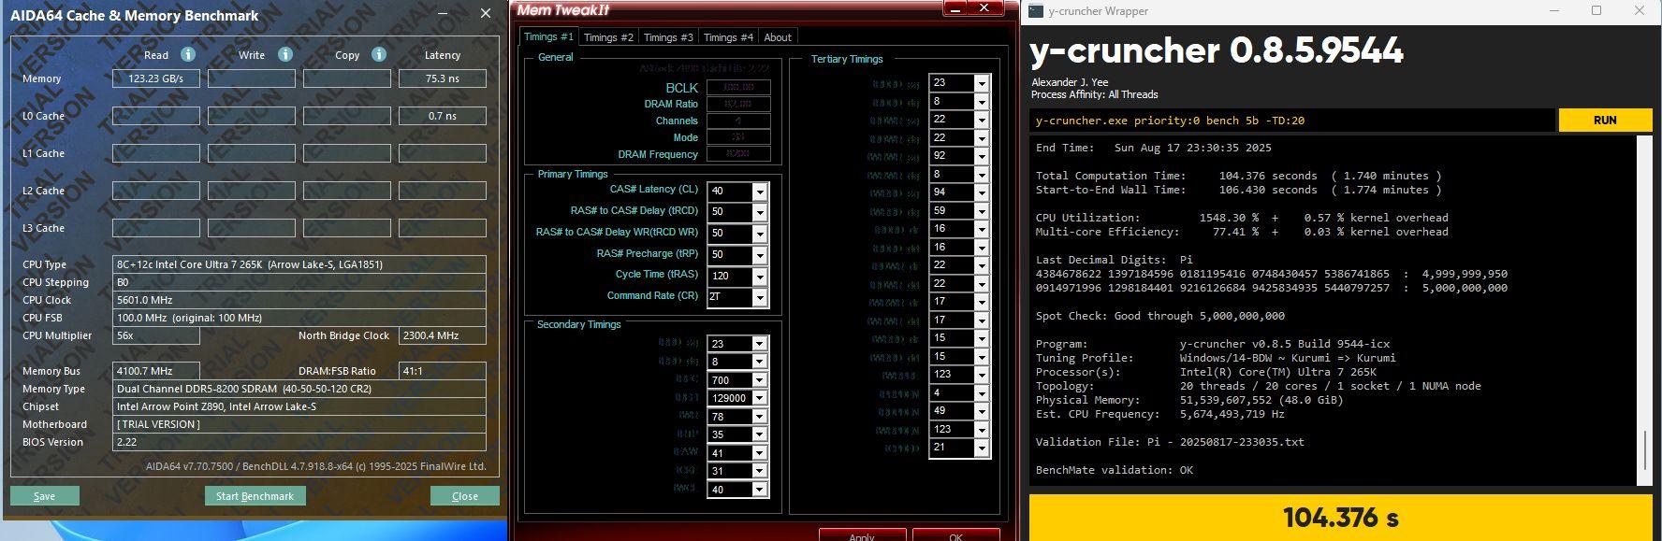Open the secondary timing dropdown showing 31
This screenshot has width=1662, height=541.
point(760,471)
